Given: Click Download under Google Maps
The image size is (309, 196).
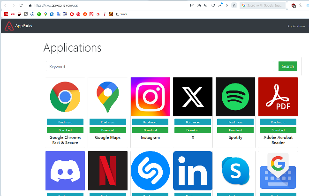Looking at the screenshot, I should pos(107,130).
